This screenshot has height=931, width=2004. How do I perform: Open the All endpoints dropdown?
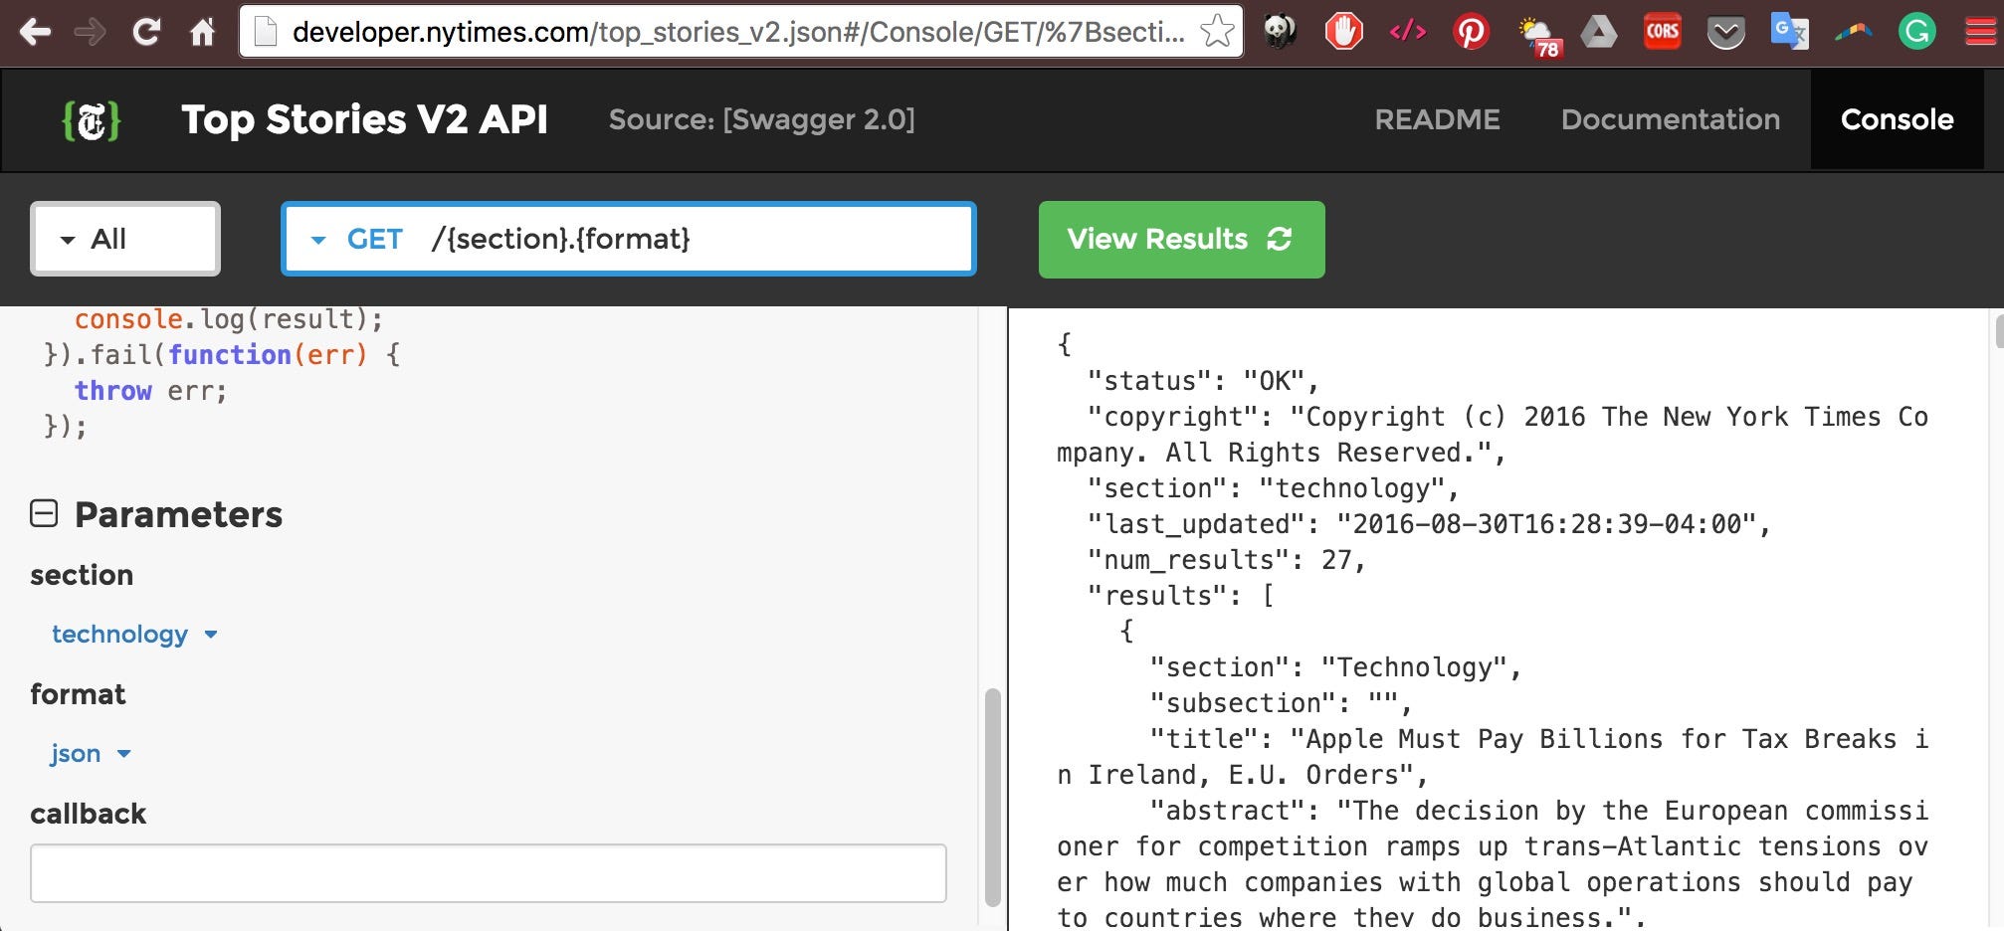(124, 239)
